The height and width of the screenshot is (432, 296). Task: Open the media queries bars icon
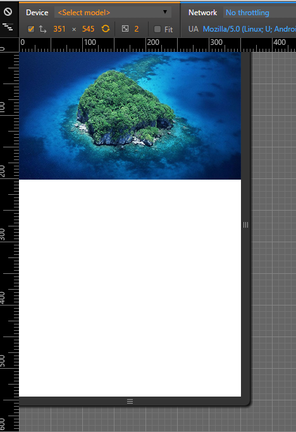click(8, 27)
